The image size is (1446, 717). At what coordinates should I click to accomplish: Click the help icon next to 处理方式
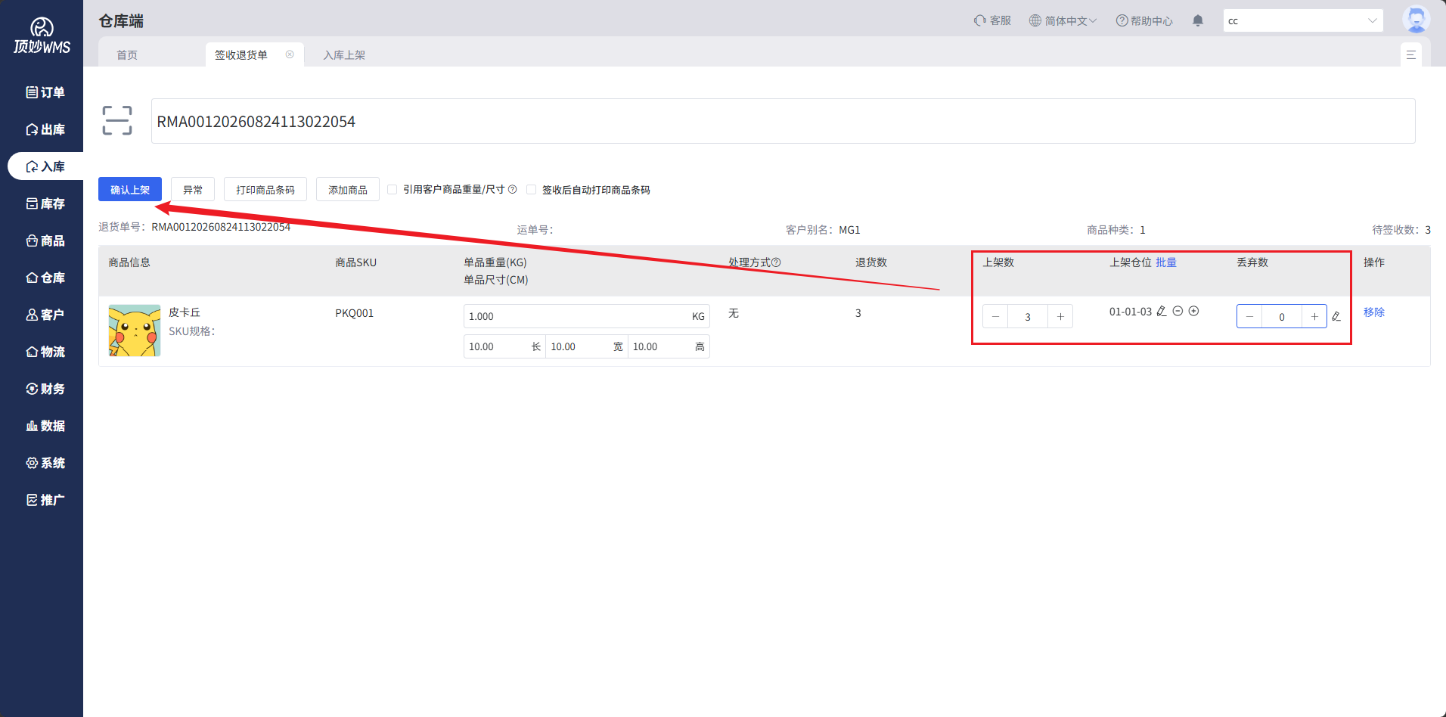click(776, 262)
